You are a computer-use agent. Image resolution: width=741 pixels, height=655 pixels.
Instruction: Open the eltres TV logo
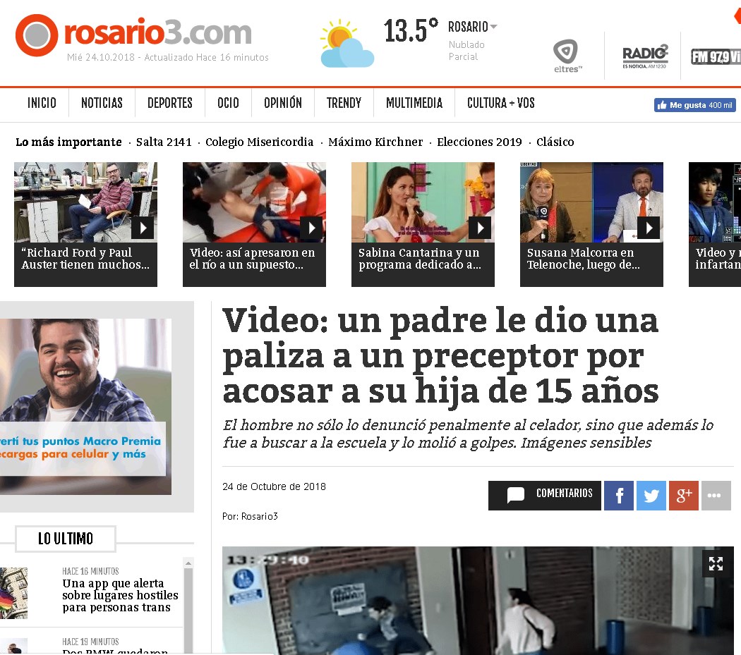tap(567, 56)
